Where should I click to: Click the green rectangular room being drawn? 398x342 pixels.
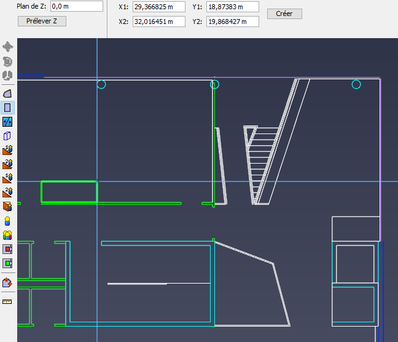pos(69,192)
